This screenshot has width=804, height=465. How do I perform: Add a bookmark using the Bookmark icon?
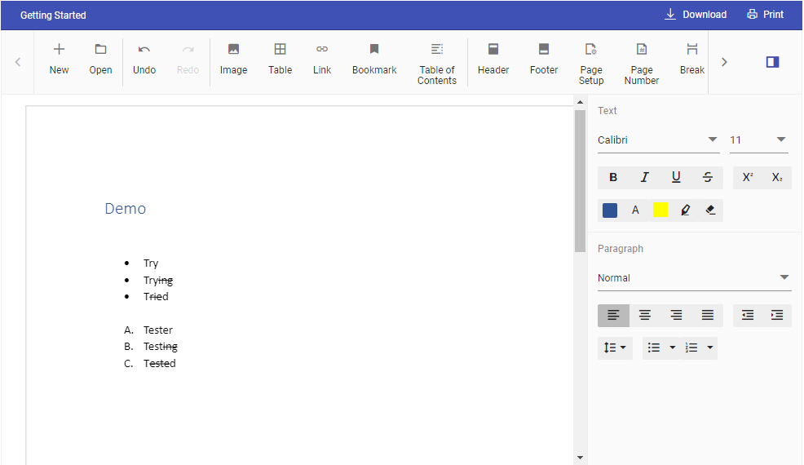point(374,59)
